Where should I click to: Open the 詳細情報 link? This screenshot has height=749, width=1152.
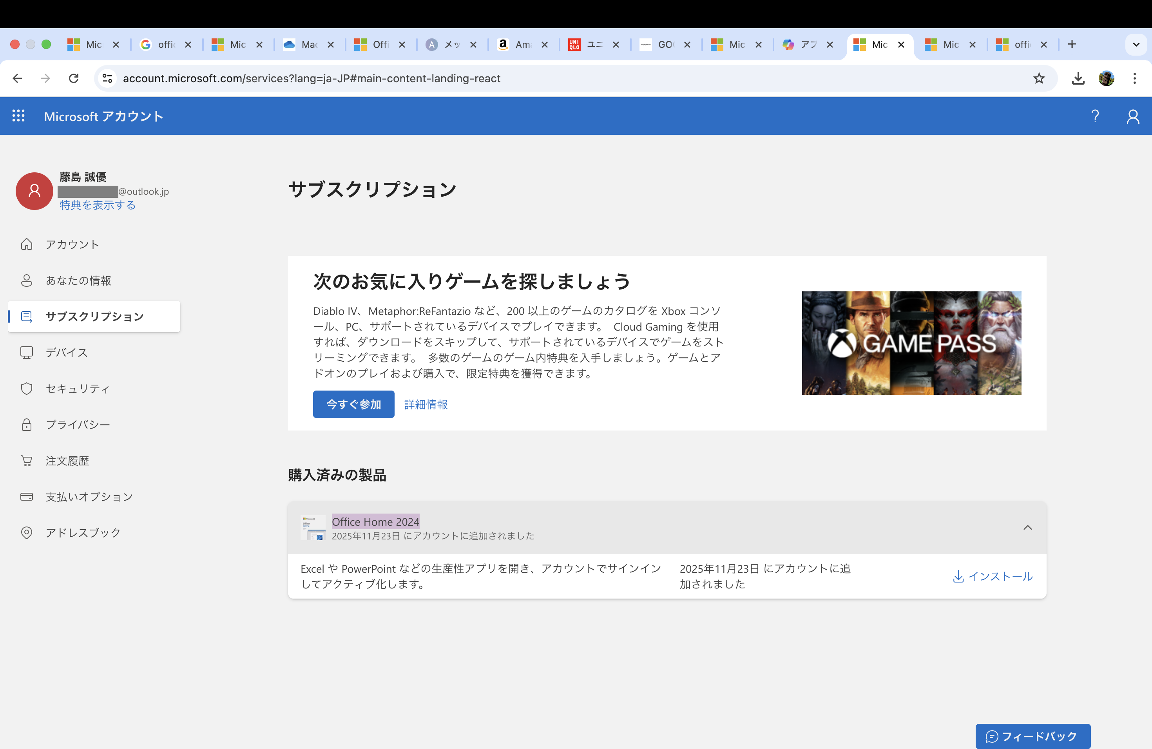(x=426, y=404)
